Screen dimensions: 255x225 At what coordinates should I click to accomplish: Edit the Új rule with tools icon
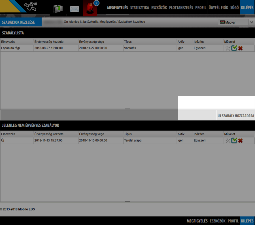click(x=228, y=140)
